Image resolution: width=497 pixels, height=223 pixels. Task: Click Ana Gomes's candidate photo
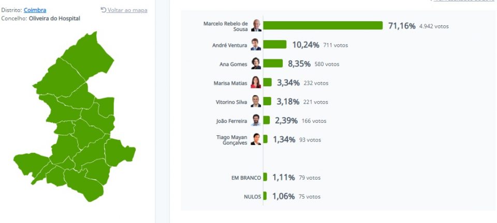[256, 64]
